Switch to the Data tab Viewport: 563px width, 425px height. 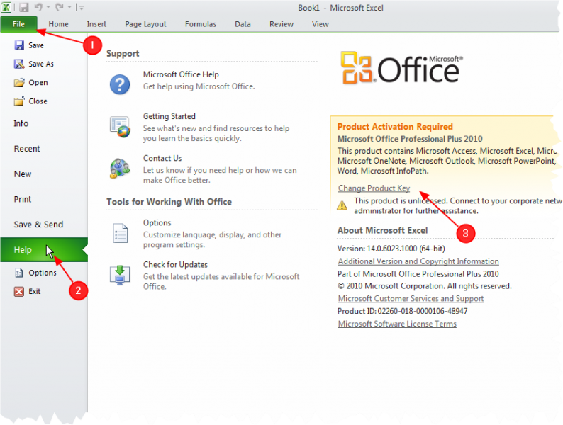point(243,24)
